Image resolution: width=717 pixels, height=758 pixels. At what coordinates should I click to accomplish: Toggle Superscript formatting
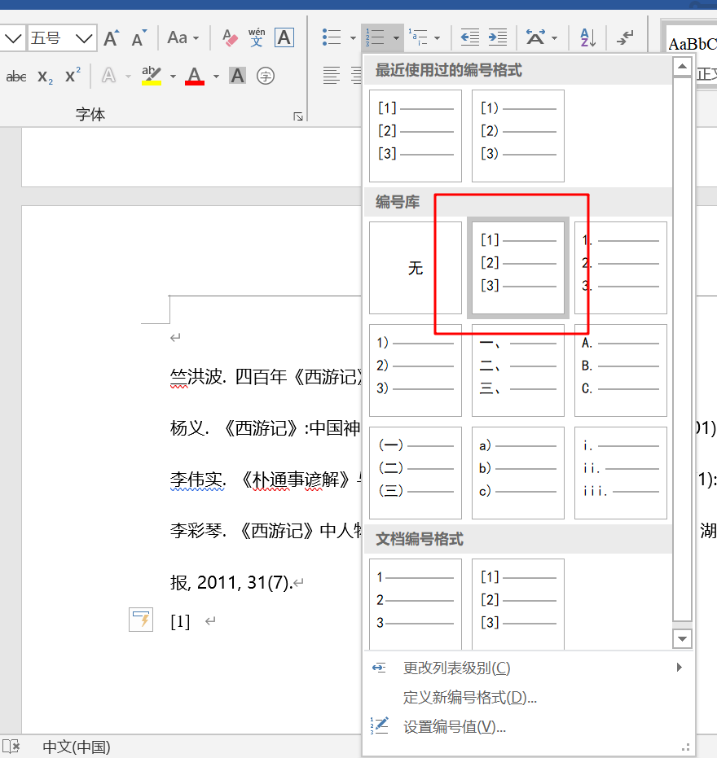[73, 76]
